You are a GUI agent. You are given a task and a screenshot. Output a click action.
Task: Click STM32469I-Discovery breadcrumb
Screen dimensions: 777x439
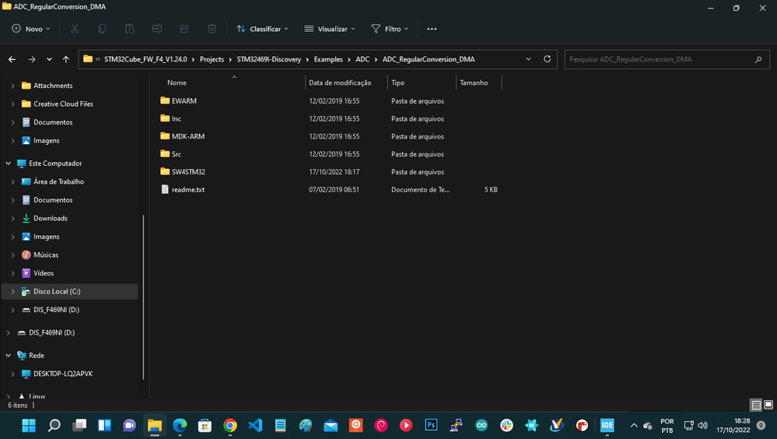(x=268, y=59)
